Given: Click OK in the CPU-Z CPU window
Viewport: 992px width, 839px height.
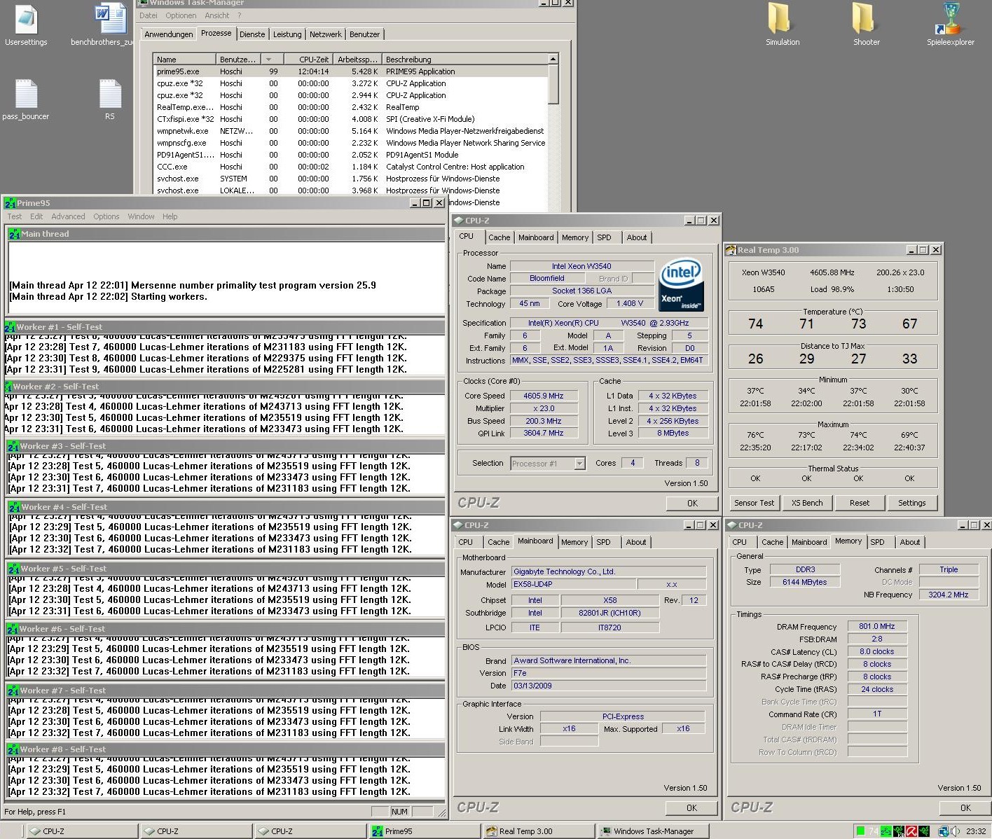Looking at the screenshot, I should pyautogui.click(x=692, y=503).
